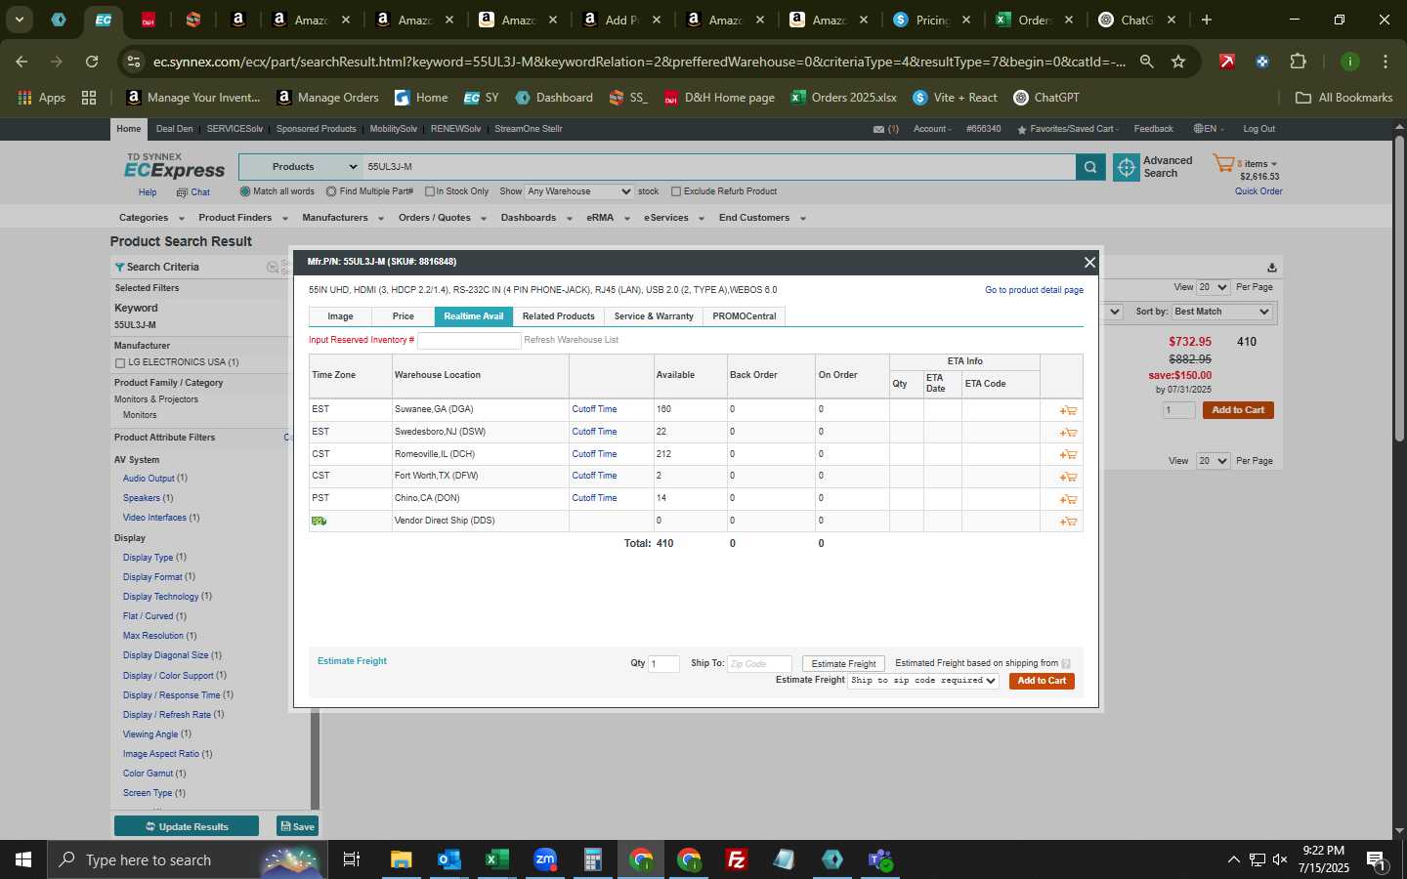1407x879 pixels.
Task: Switch to PROMOCentral tab
Action: tap(744, 316)
